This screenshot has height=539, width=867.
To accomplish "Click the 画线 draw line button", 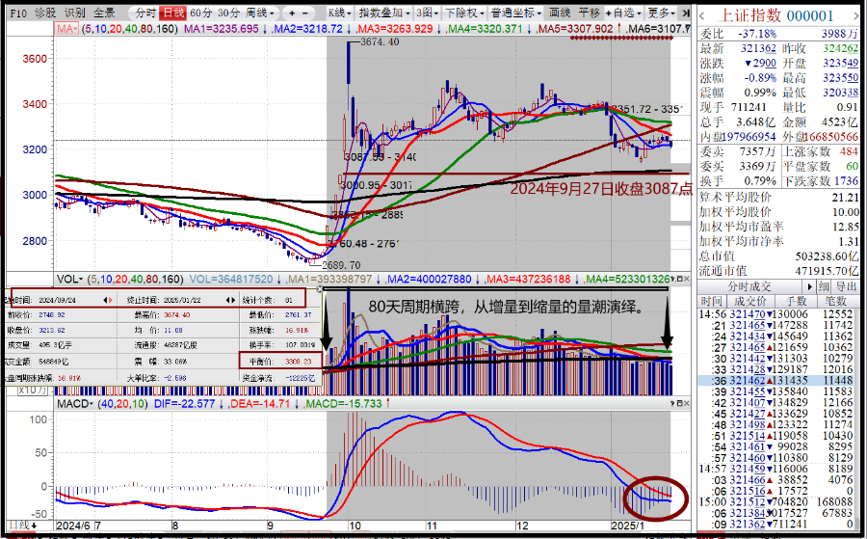I will (560, 13).
